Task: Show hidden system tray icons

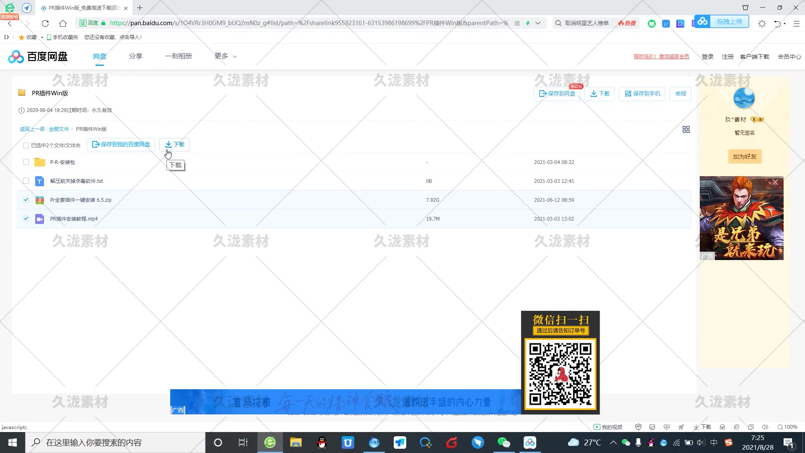Action: (x=613, y=443)
